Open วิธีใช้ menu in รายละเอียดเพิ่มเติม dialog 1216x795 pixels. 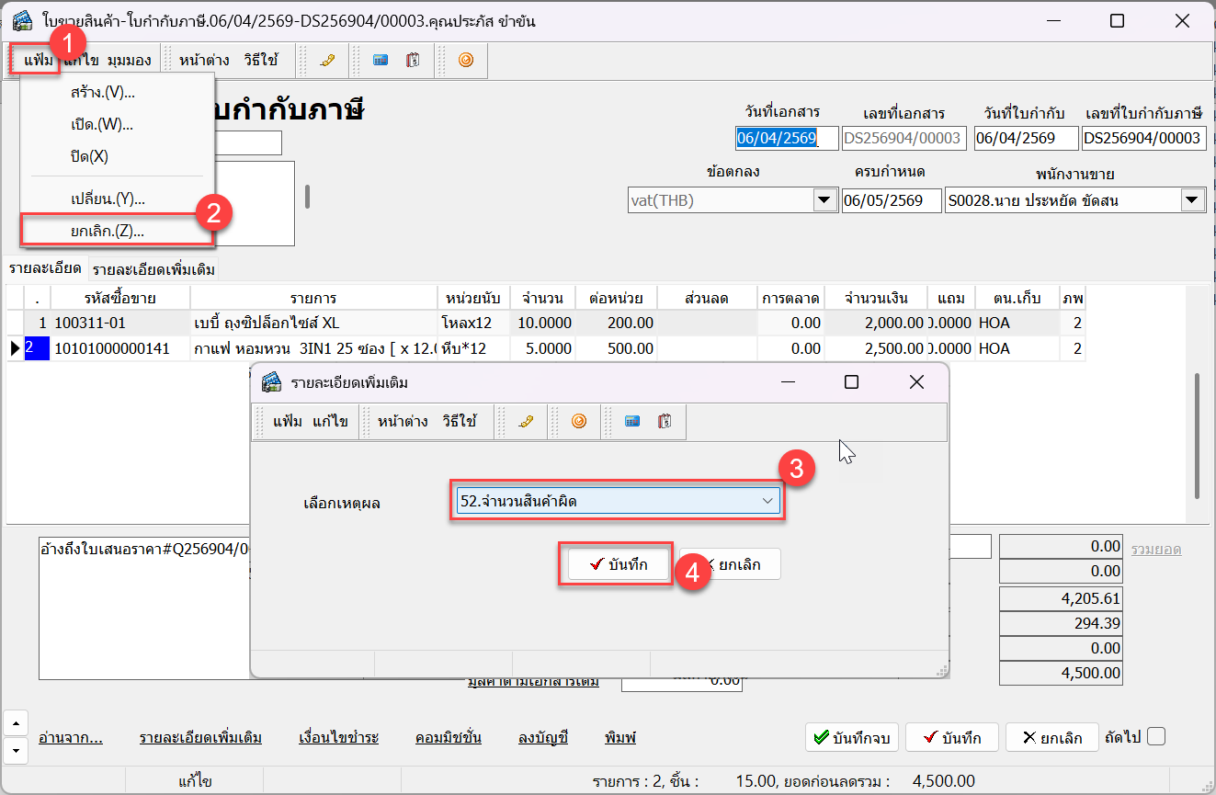(460, 422)
